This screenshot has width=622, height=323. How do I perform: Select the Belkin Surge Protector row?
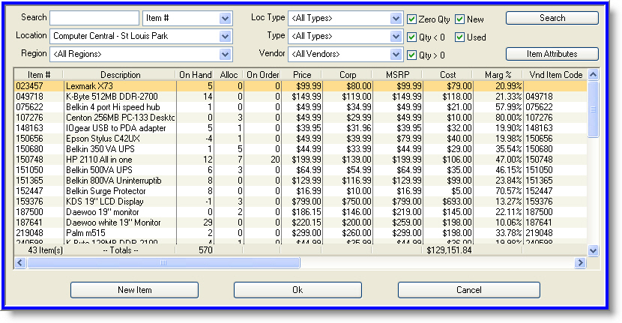(301, 191)
